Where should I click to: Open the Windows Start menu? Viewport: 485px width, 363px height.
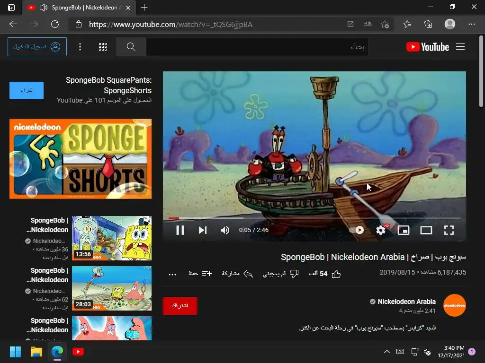click(15, 352)
